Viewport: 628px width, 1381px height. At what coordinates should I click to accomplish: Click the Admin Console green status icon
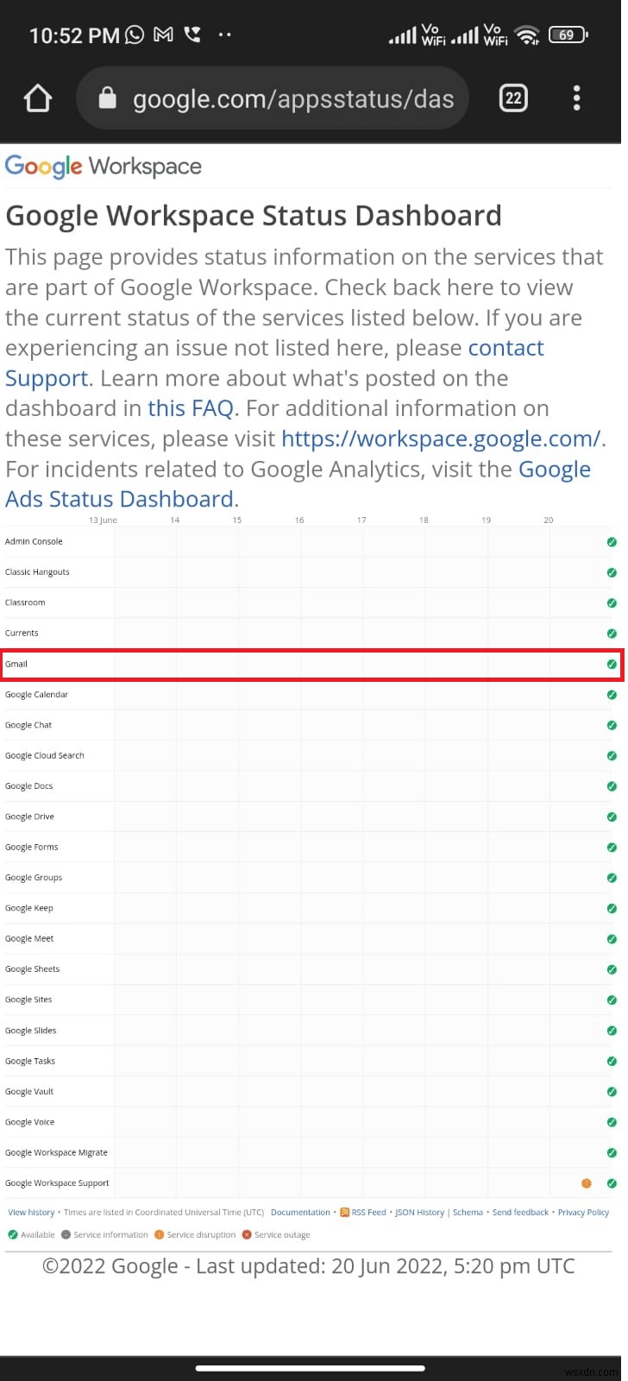(612, 542)
